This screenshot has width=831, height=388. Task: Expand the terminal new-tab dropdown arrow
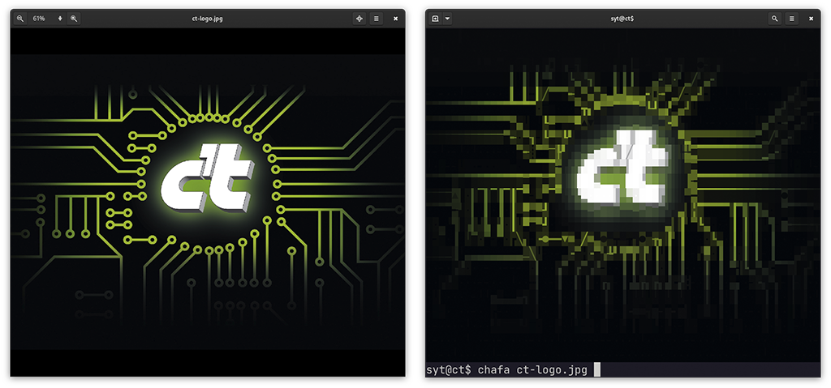[x=447, y=19]
